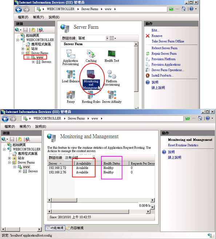Click address bar in lower IIS window

[x=102, y=119]
